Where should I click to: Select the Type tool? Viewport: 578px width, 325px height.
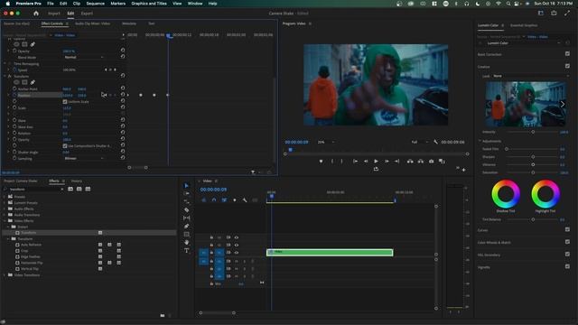coord(187,251)
